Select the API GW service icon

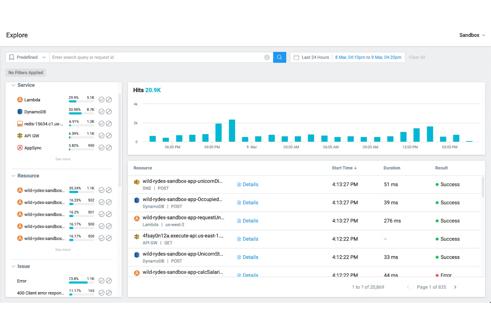pos(20,136)
